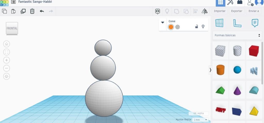Click the Tinkercad logo

pos(4,3)
